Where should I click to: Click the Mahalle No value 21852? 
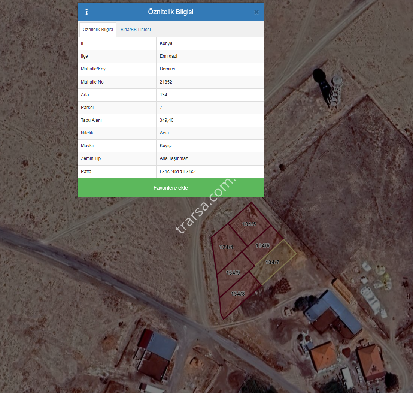210,82
